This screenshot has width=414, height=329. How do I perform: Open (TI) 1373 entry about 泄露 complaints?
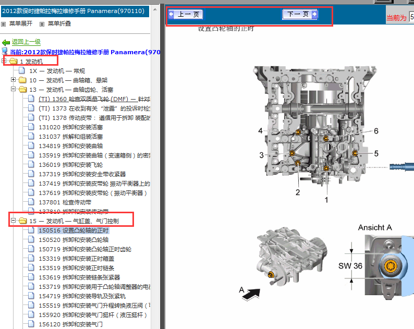tap(94, 108)
